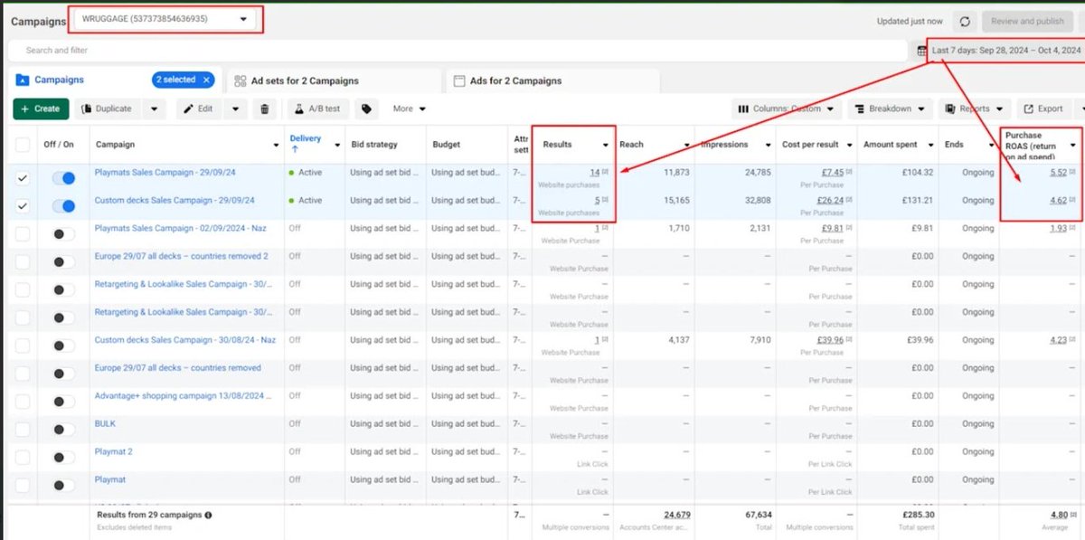Open the Breakdown dropdown
1085x540 pixels.
point(889,109)
